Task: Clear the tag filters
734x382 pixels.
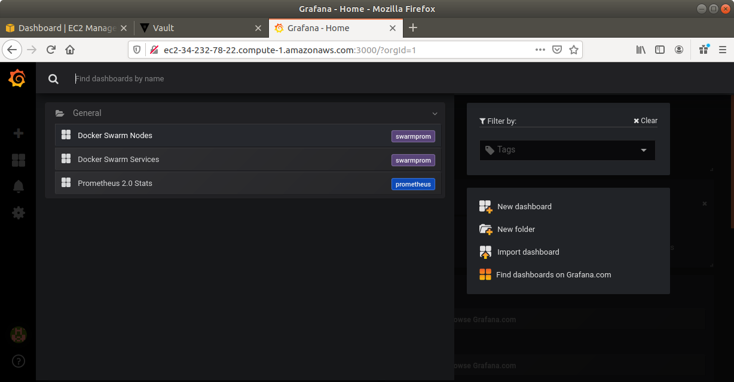Action: [x=646, y=121]
